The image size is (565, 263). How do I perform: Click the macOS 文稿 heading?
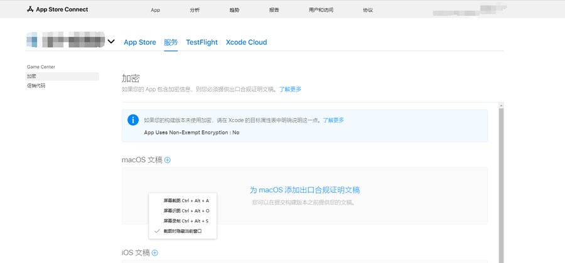[142, 160]
